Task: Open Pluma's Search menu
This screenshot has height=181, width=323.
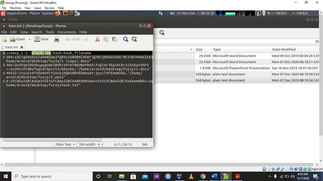Action: pyautogui.click(x=37, y=32)
